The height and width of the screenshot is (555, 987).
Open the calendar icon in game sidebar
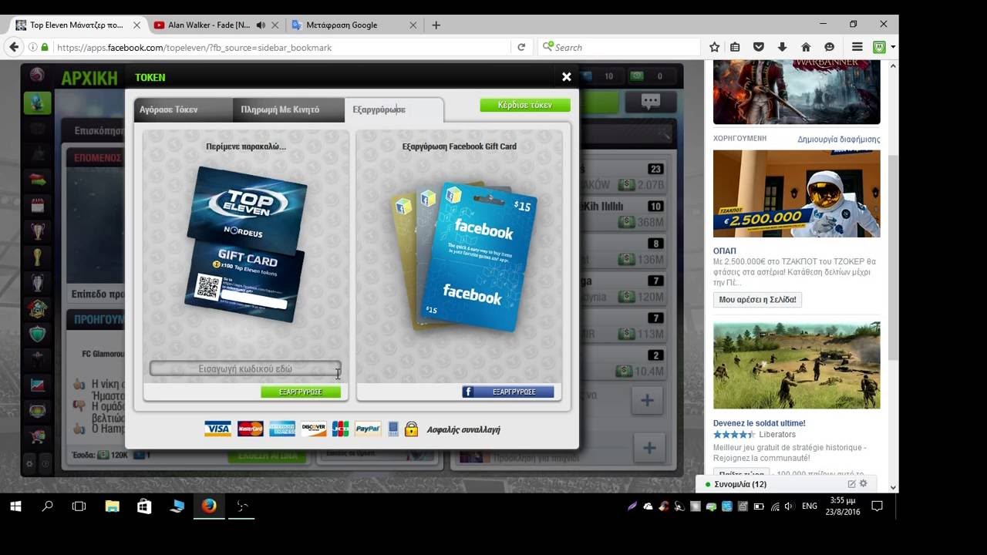[37, 205]
